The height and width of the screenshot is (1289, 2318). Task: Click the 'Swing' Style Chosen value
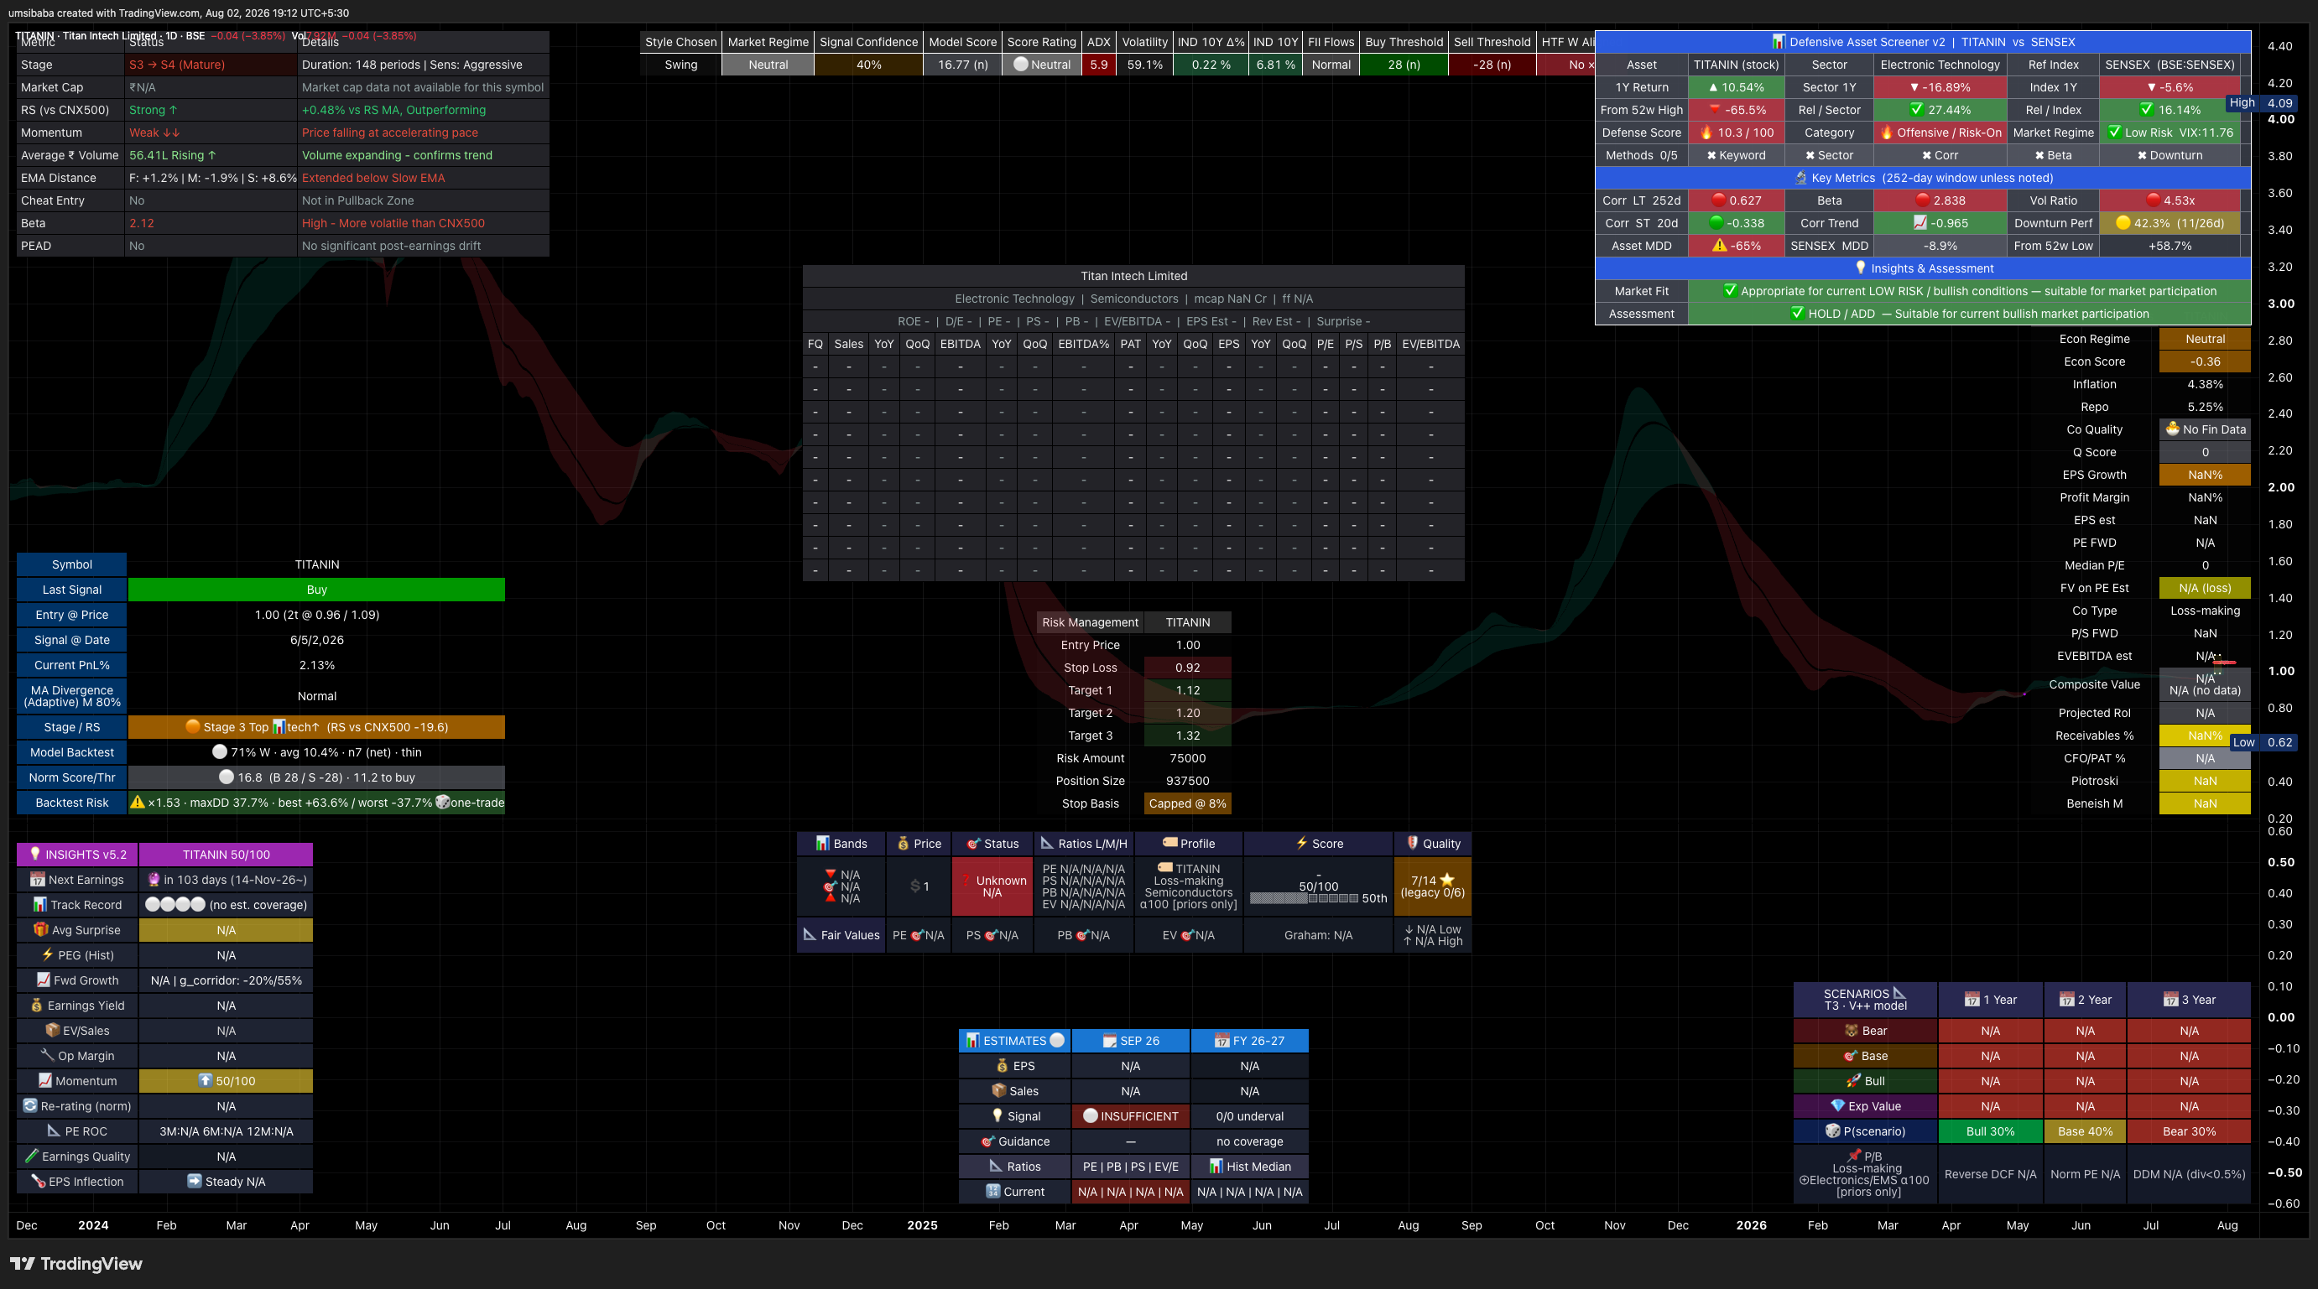[x=681, y=65]
